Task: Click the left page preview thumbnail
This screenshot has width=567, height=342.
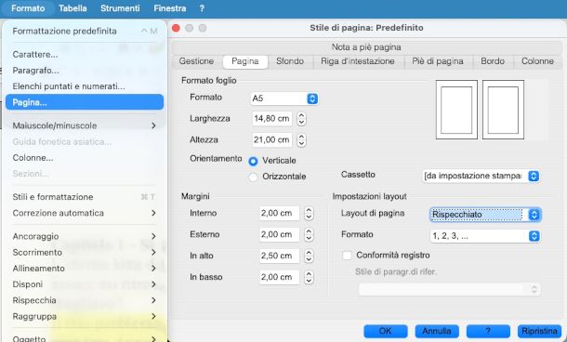Action: [456, 110]
